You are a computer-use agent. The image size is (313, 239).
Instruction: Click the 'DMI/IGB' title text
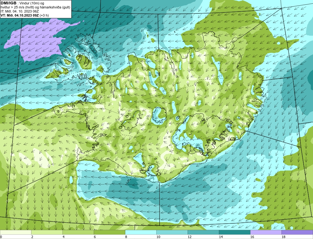(x=8, y=3)
